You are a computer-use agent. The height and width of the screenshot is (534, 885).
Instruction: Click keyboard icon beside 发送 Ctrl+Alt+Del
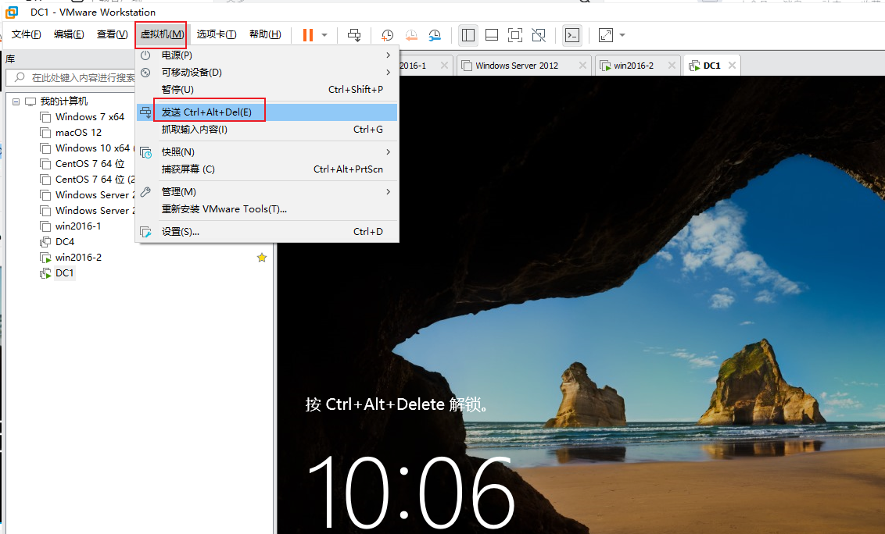145,112
